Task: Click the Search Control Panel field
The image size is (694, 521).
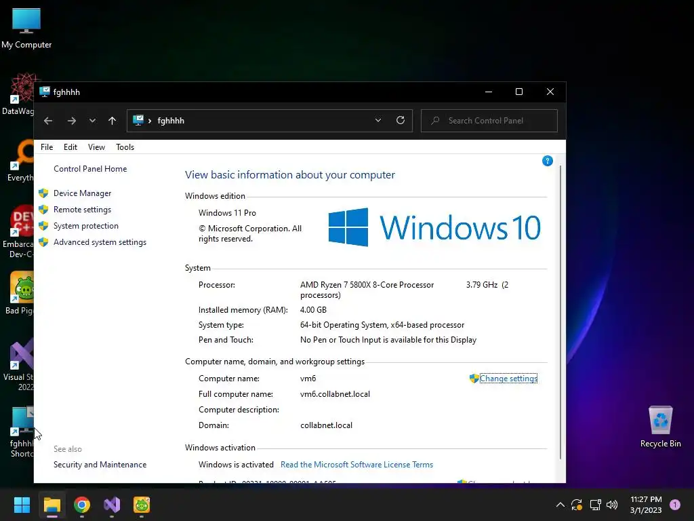Action: [x=489, y=121]
